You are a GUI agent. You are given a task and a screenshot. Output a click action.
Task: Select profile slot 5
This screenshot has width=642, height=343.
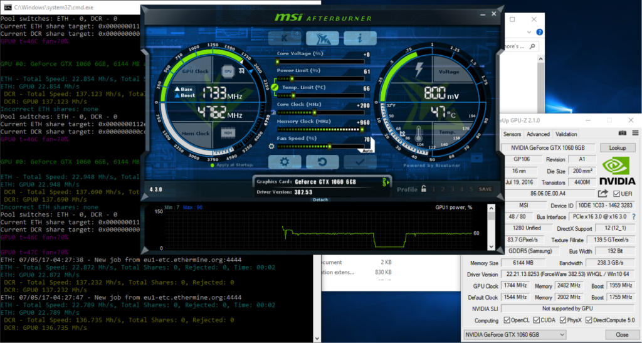[471, 189]
